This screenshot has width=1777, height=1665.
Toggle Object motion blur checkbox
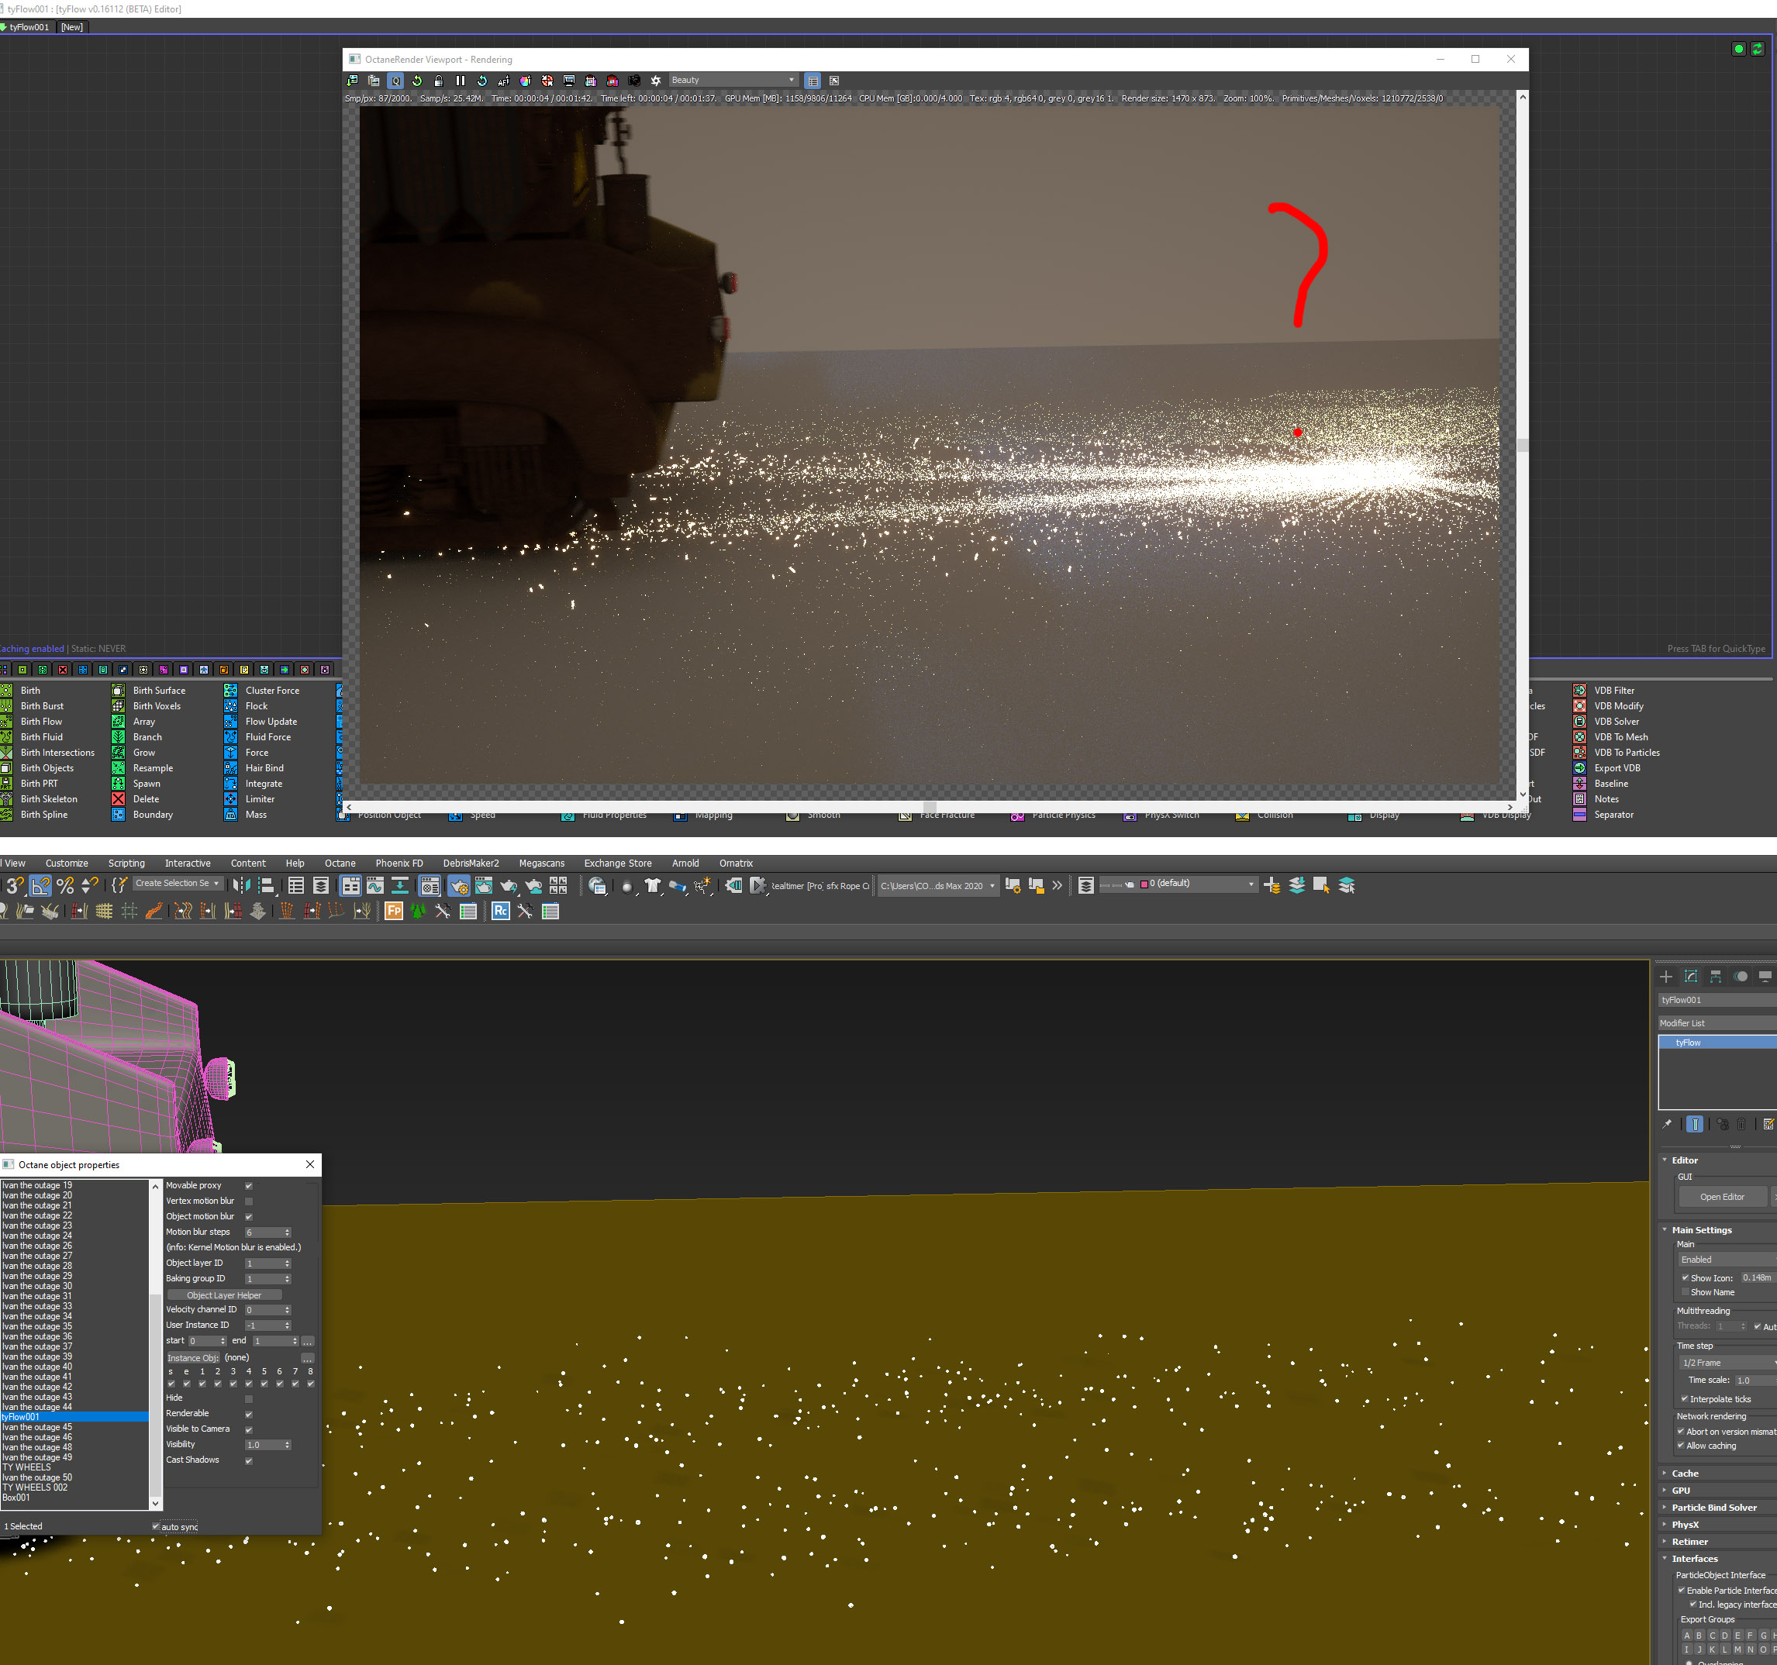249,1216
